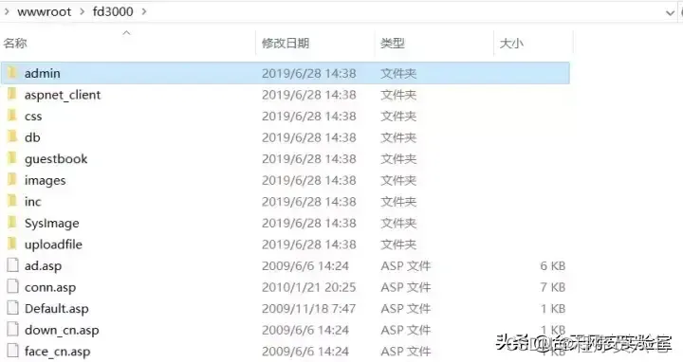
Task: Sort by the 大小 column header
Action: (511, 43)
